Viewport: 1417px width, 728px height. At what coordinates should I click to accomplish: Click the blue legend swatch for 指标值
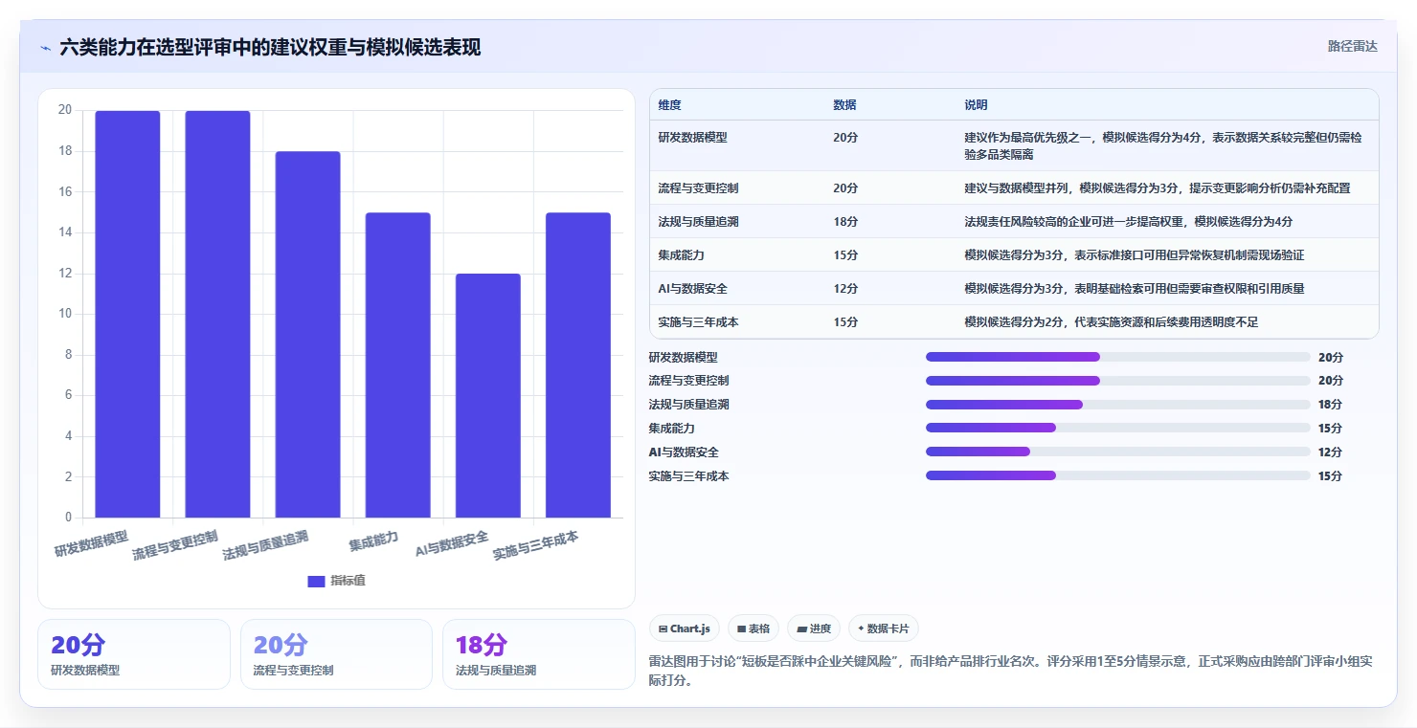[x=317, y=581]
